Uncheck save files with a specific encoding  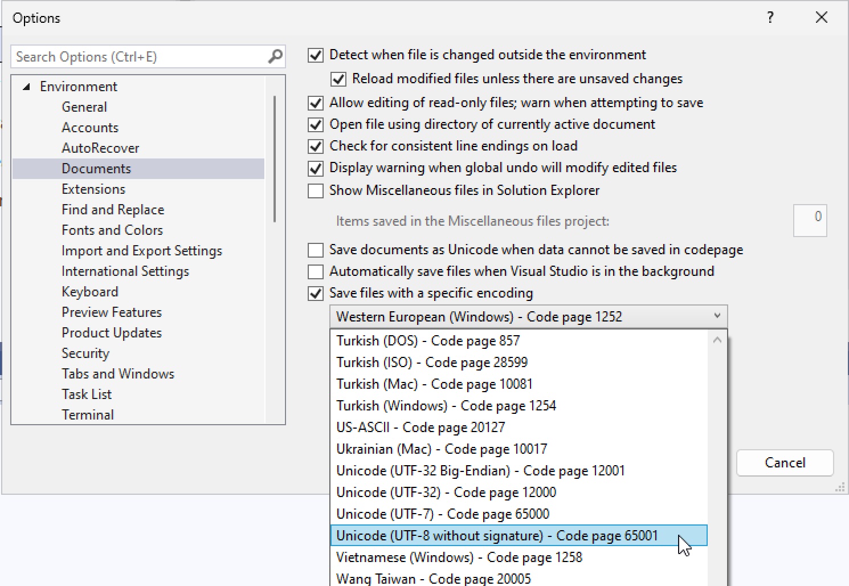pos(315,293)
